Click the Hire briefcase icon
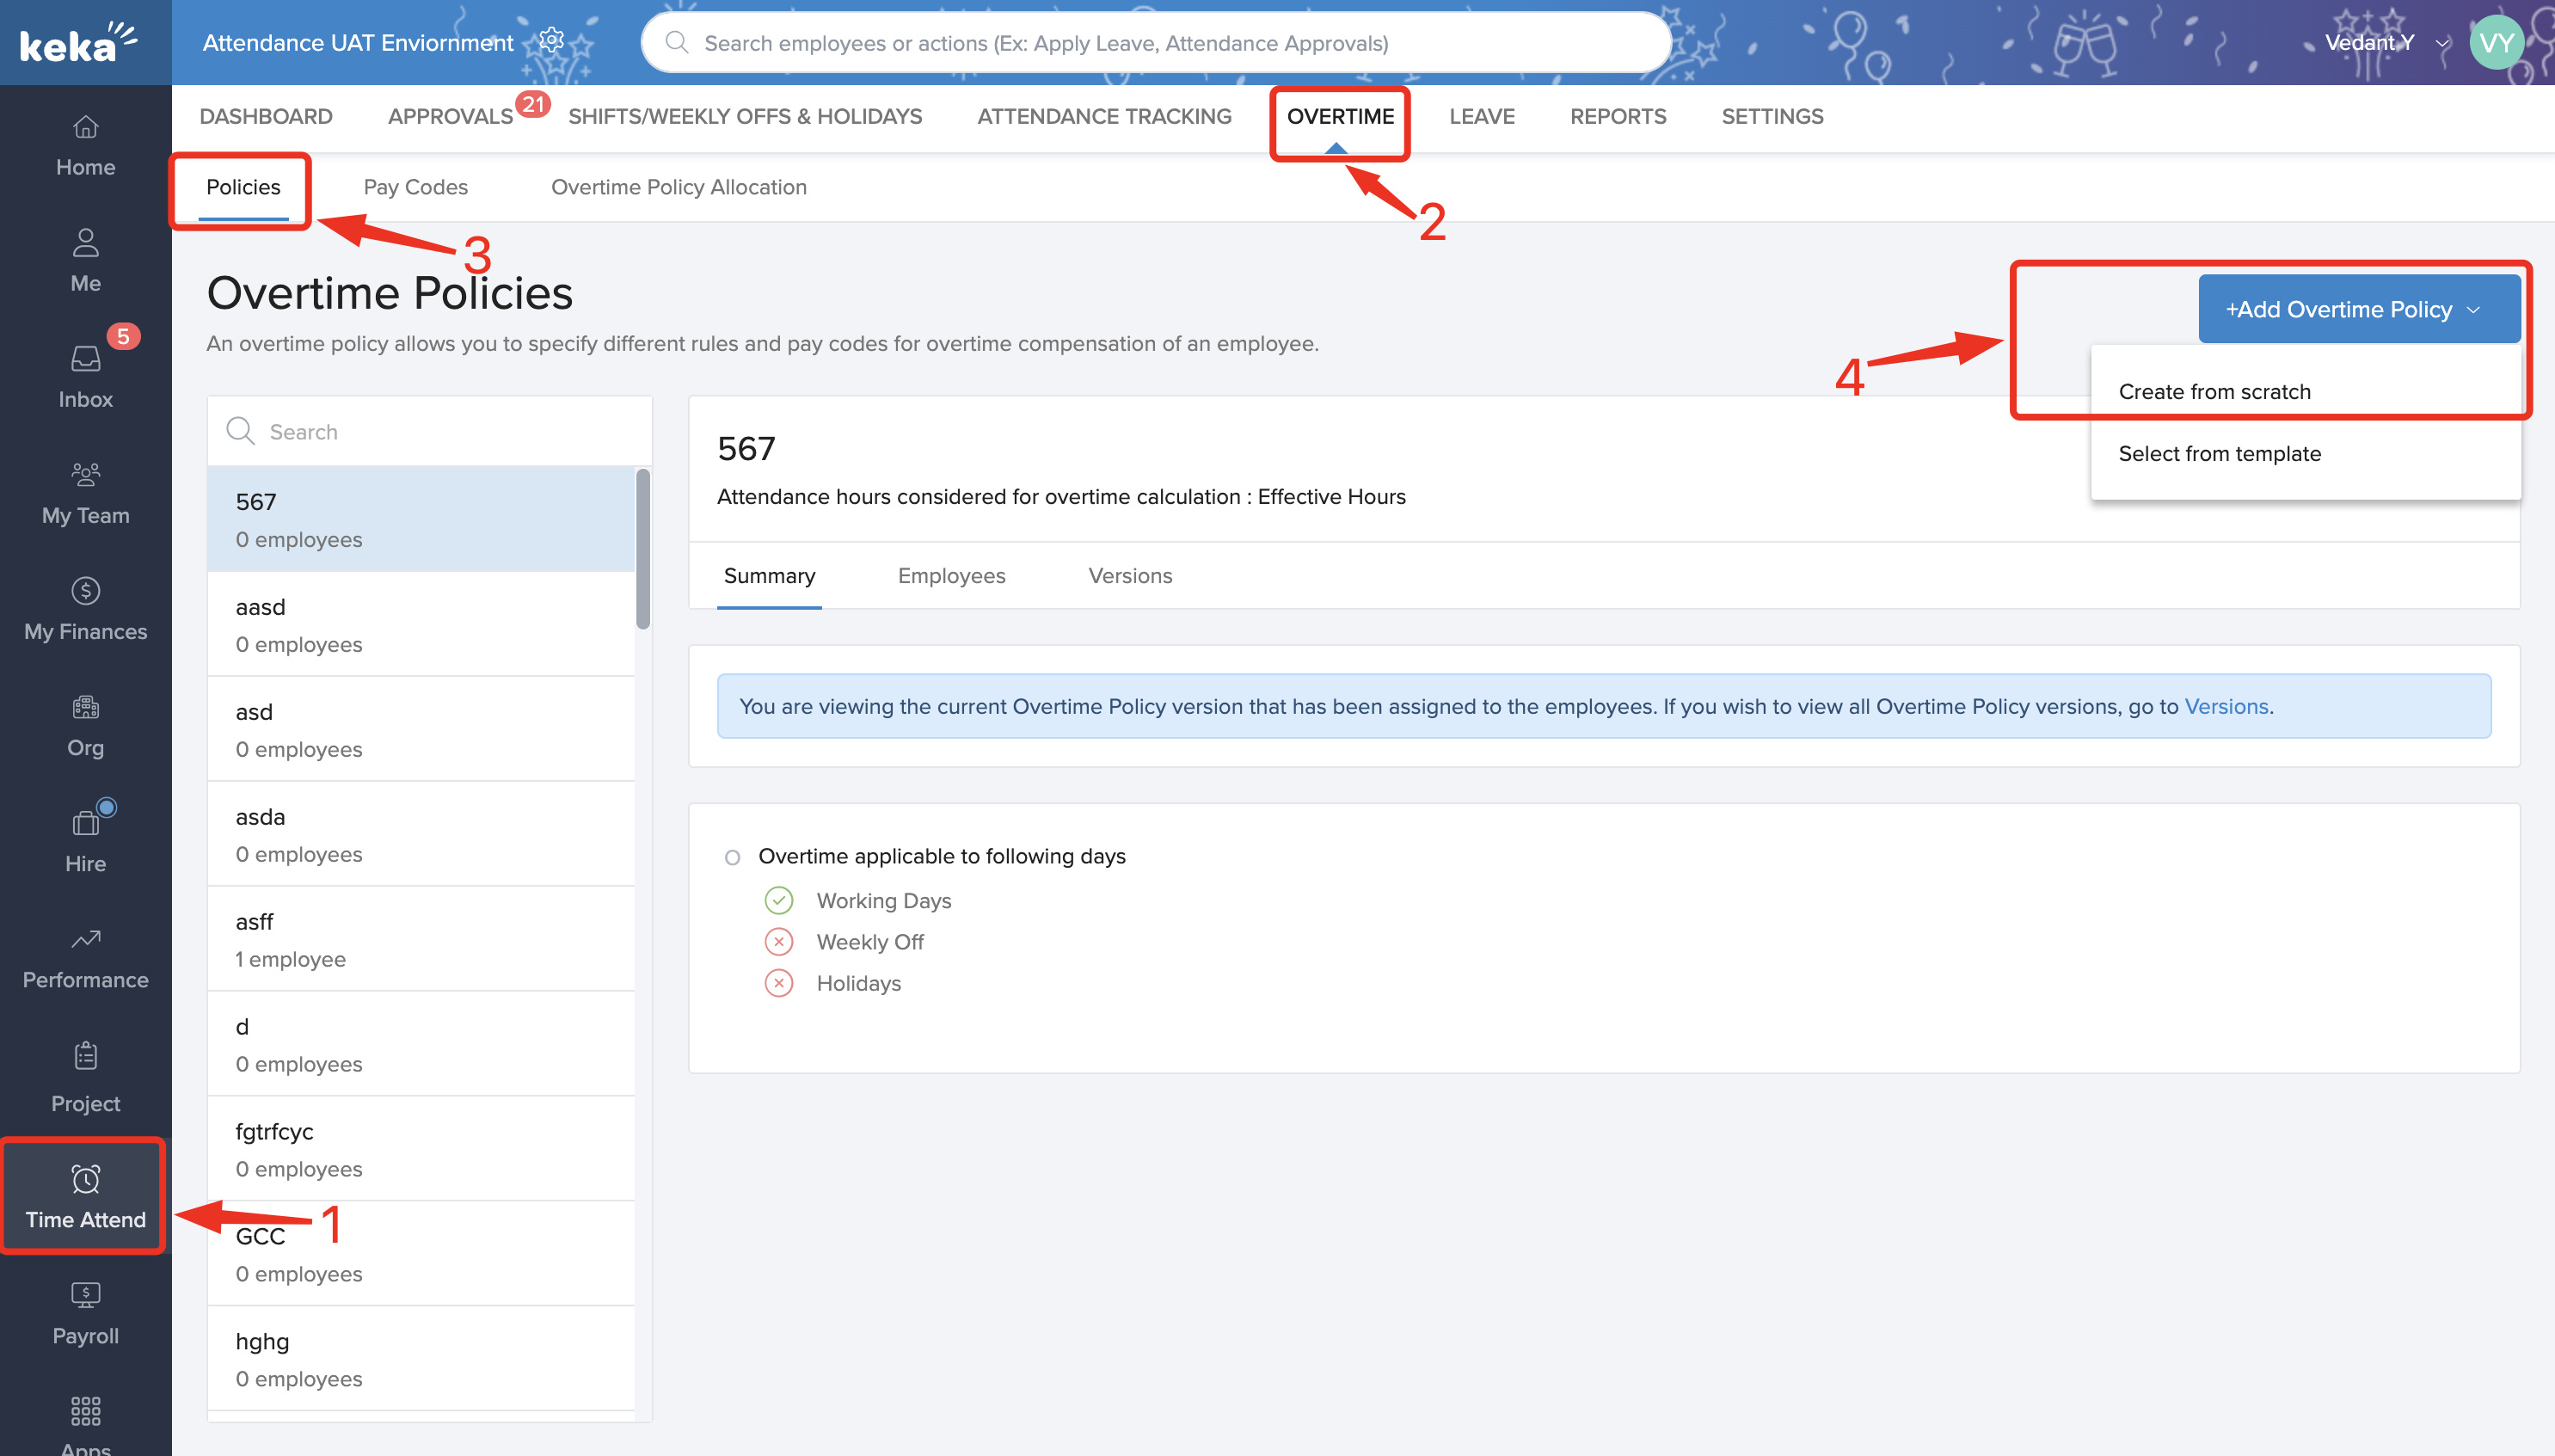Screen dimensions: 2555x1456 pyautogui.click(x=85, y=823)
